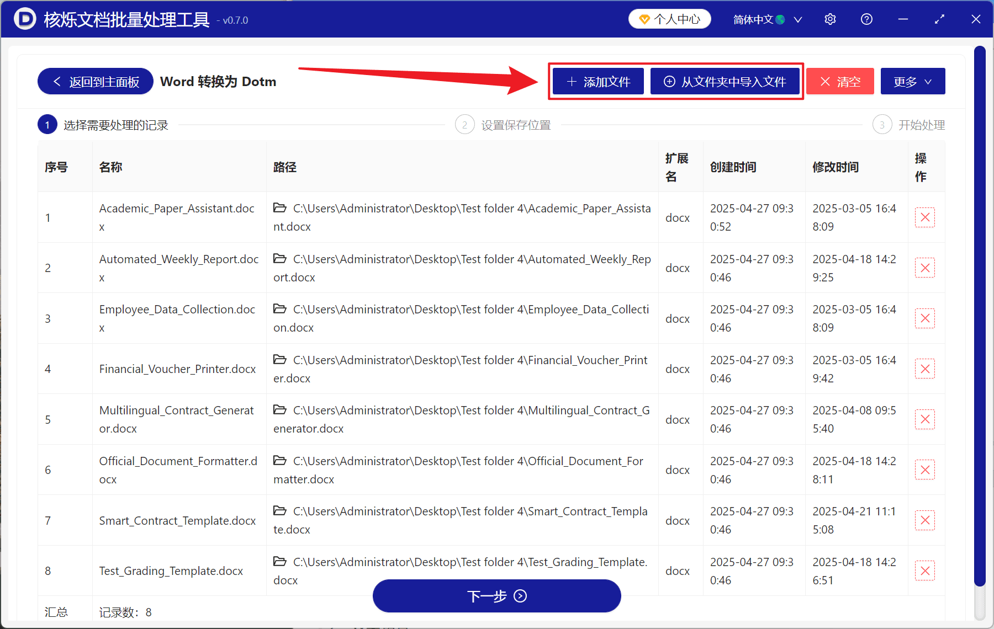
Task: Go to step 3 开始处理
Action: (x=909, y=125)
